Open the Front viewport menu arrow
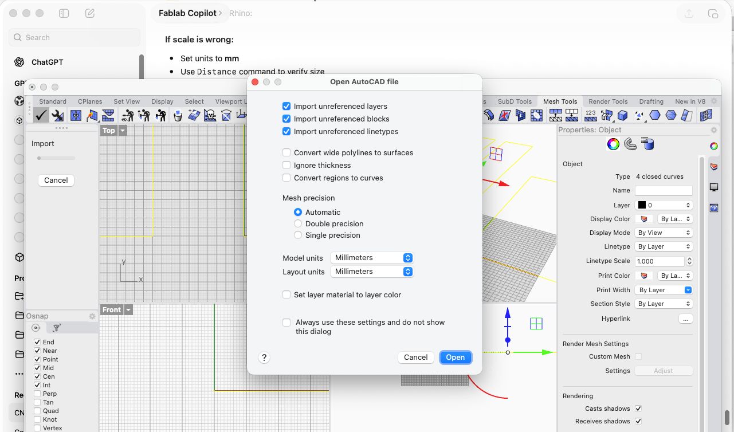The width and height of the screenshot is (734, 432). tap(128, 310)
